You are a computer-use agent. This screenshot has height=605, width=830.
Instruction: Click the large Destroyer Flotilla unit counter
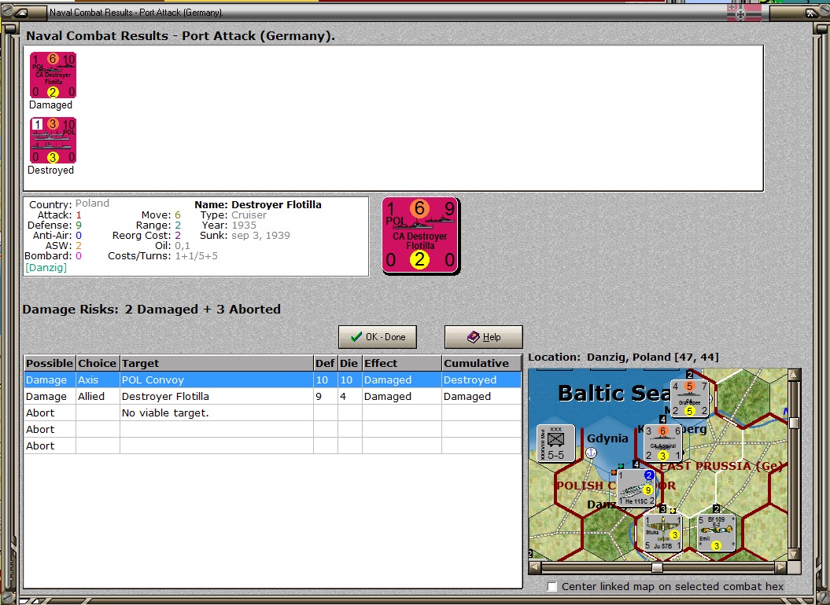(421, 236)
